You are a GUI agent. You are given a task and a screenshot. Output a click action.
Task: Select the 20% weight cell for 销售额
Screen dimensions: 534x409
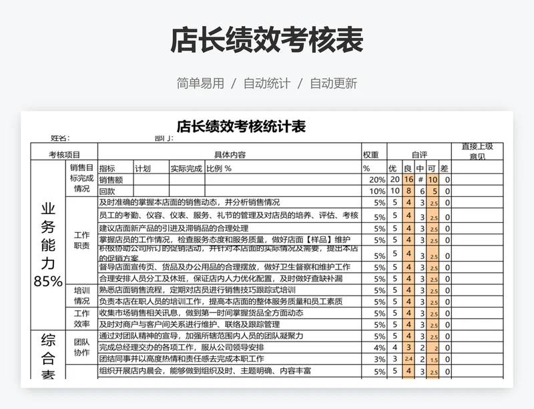click(x=374, y=179)
